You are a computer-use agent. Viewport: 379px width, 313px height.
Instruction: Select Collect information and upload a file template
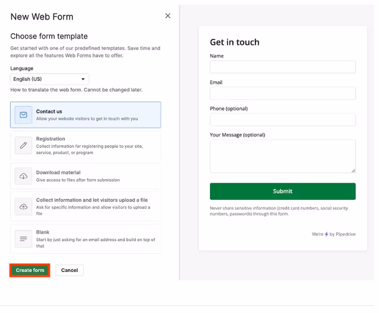(86, 207)
